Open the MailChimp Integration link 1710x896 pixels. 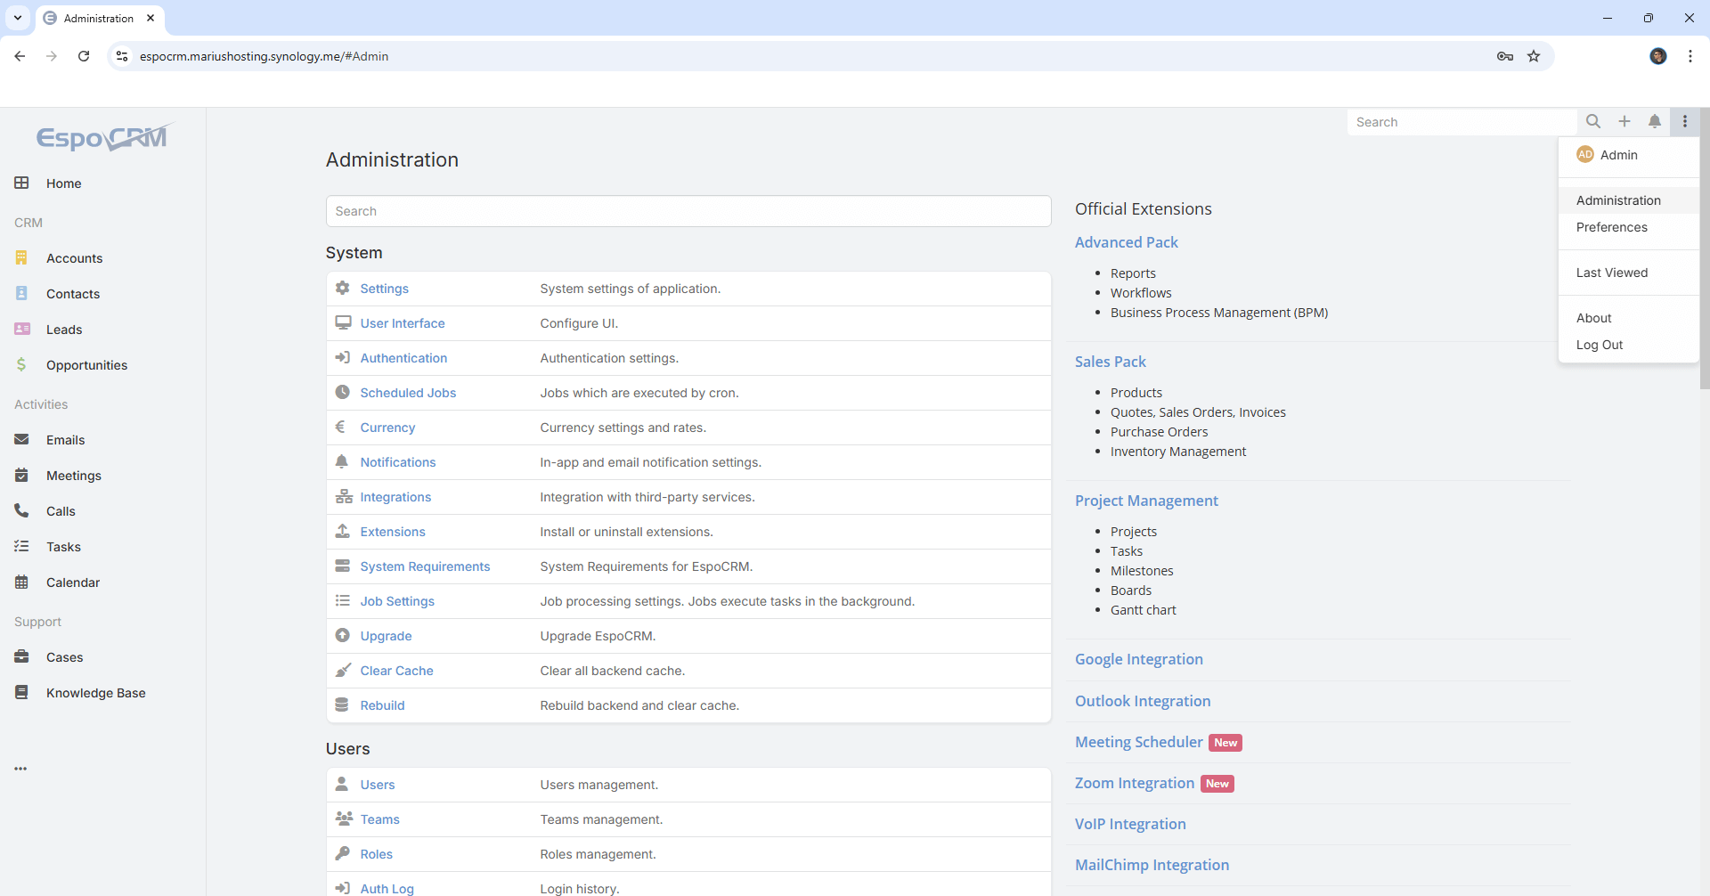[x=1152, y=865]
